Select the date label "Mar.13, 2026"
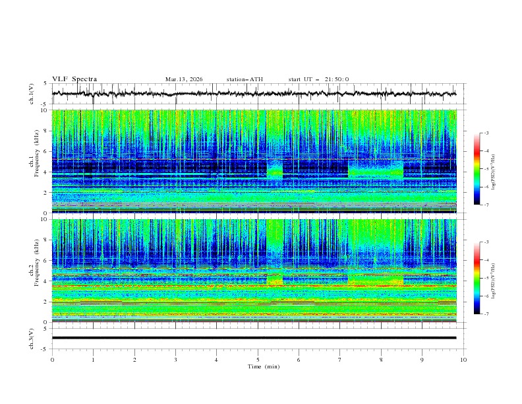 [184, 79]
